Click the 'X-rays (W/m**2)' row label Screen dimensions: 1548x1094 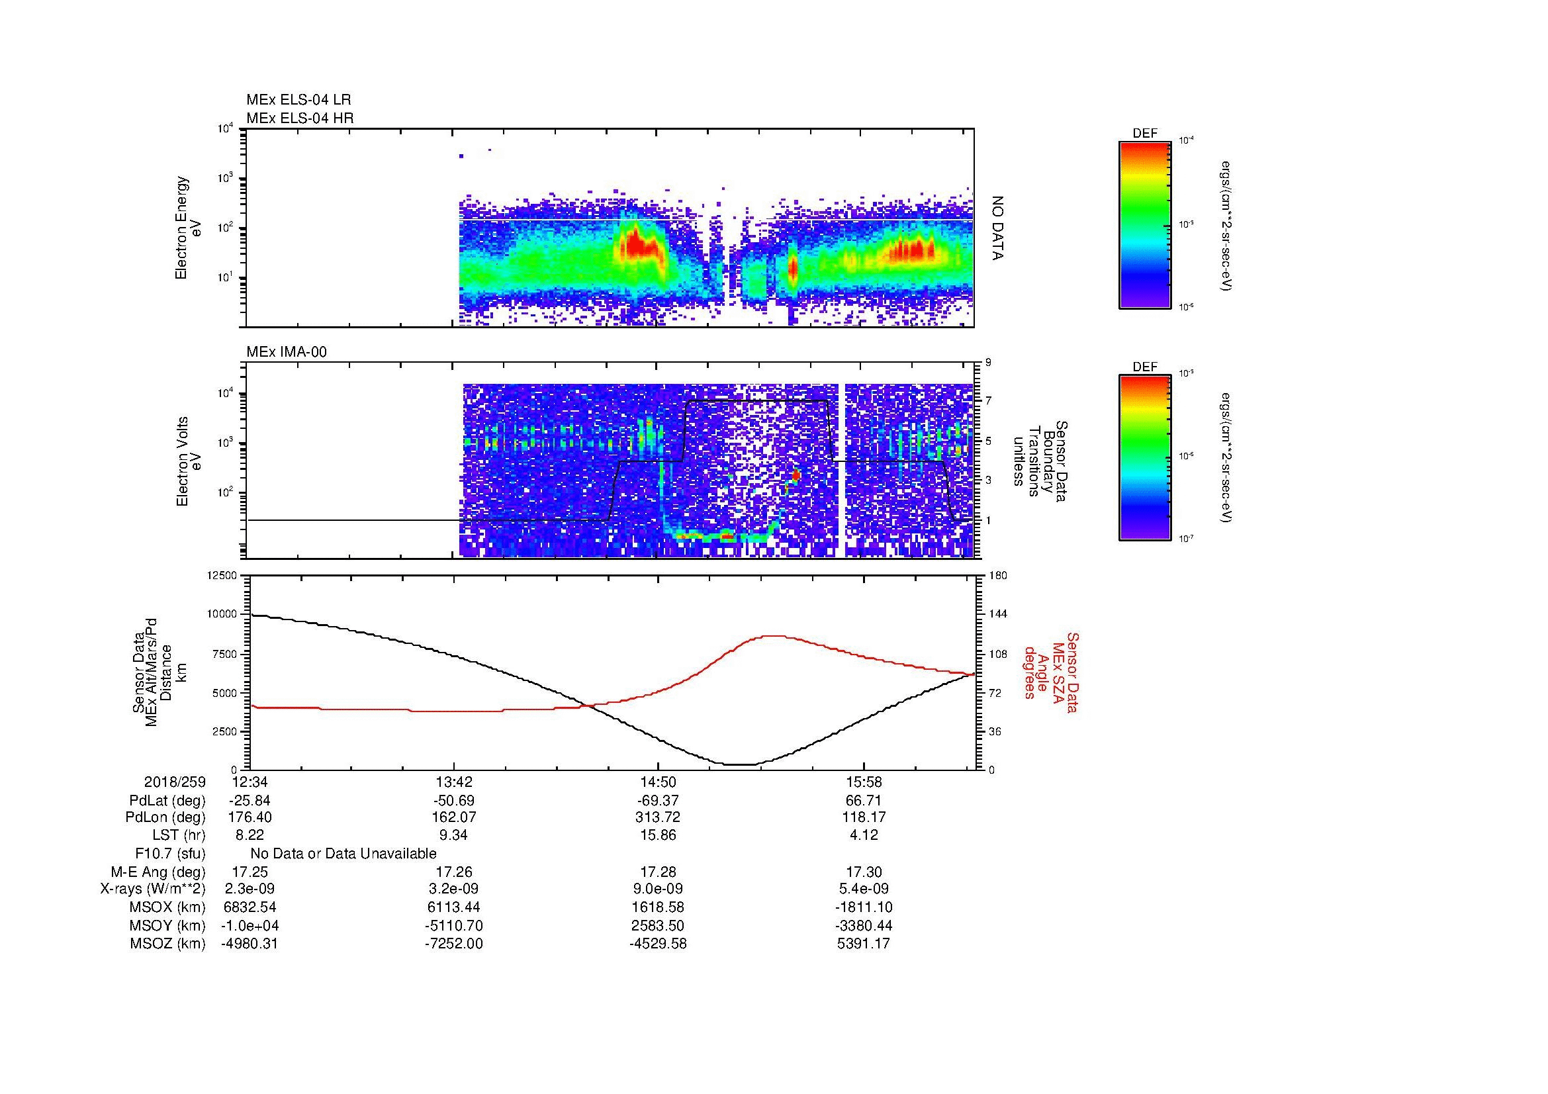click(152, 889)
